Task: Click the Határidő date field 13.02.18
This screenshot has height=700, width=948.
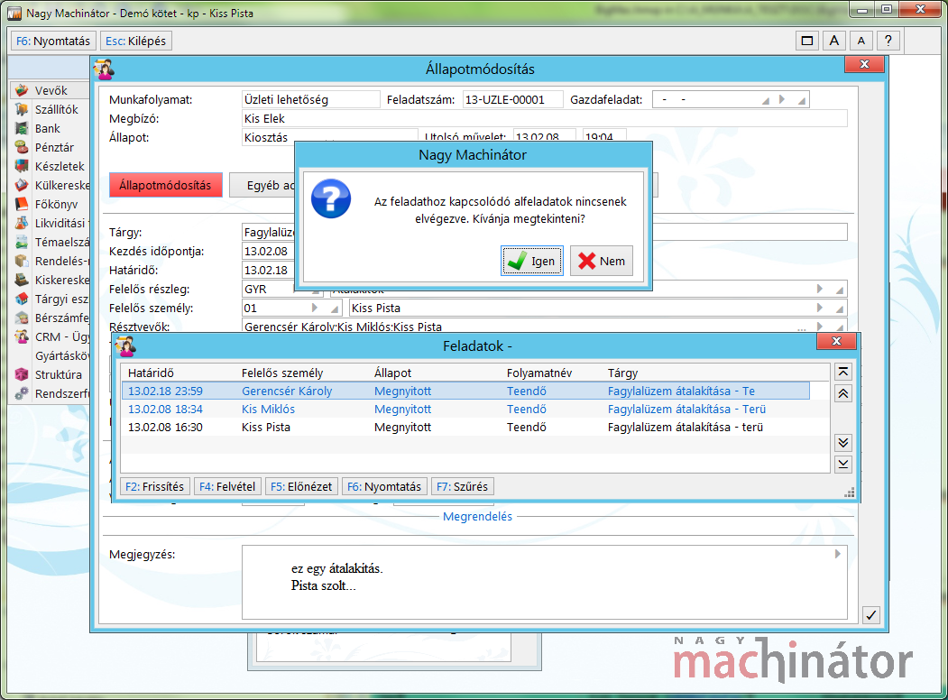Action: (x=268, y=271)
